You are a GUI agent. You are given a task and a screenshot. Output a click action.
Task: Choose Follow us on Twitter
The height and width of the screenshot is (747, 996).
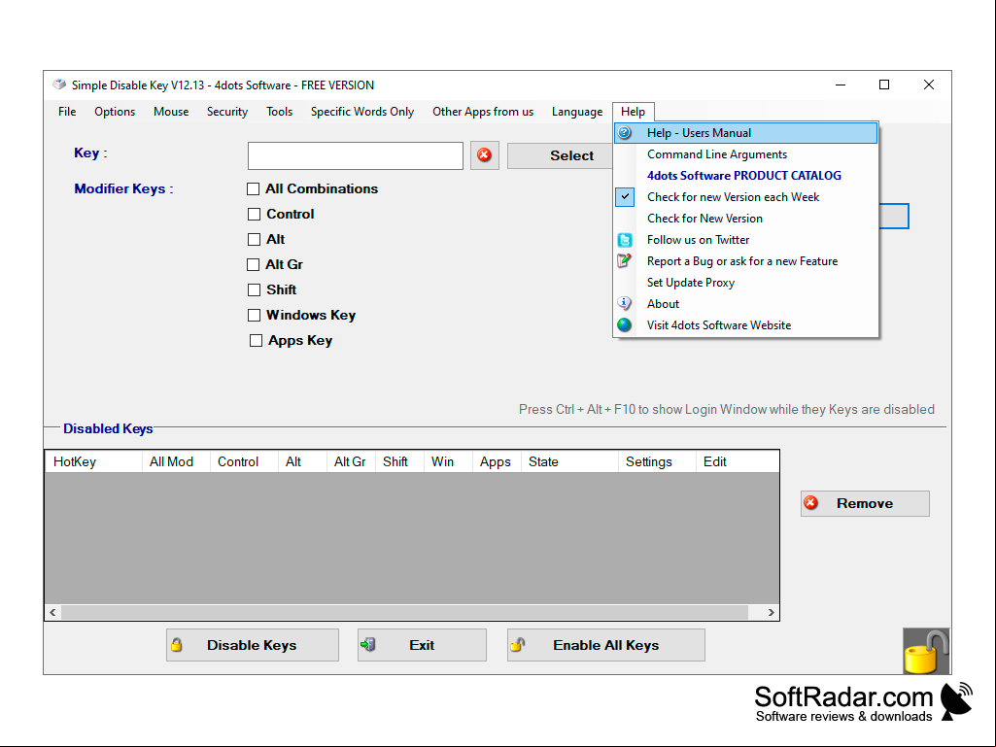point(745,240)
